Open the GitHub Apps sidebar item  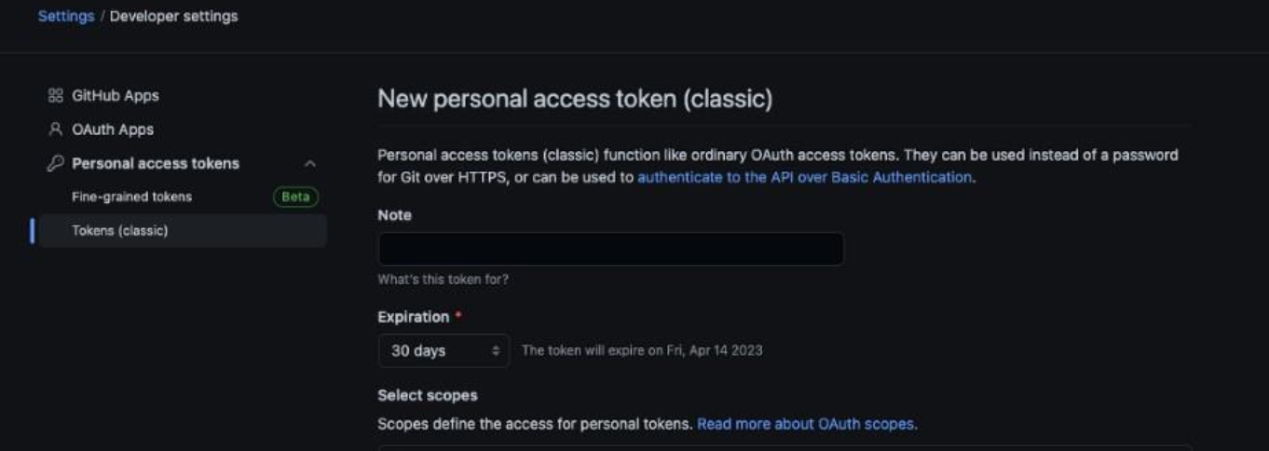(x=182, y=95)
